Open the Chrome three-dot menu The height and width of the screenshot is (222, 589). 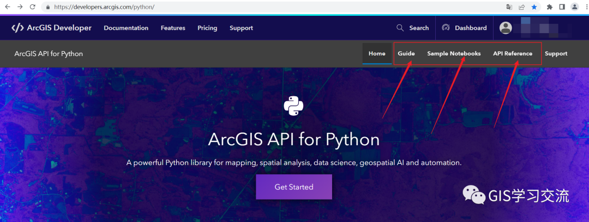click(x=586, y=7)
